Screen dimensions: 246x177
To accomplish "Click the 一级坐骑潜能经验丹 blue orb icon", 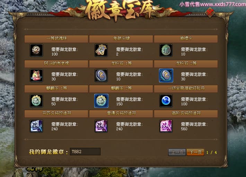I will click(x=166, y=101).
